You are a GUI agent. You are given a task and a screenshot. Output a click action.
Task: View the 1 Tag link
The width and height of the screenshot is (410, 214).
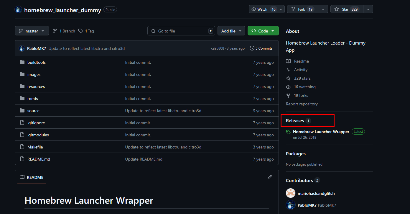point(86,31)
